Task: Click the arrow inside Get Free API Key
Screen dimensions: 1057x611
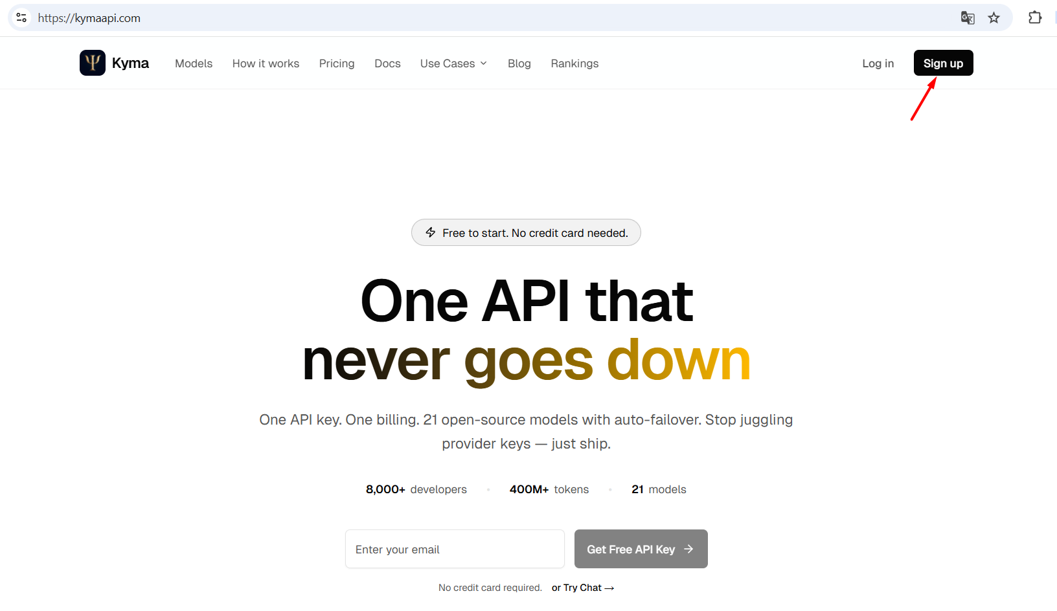Action: (x=688, y=549)
